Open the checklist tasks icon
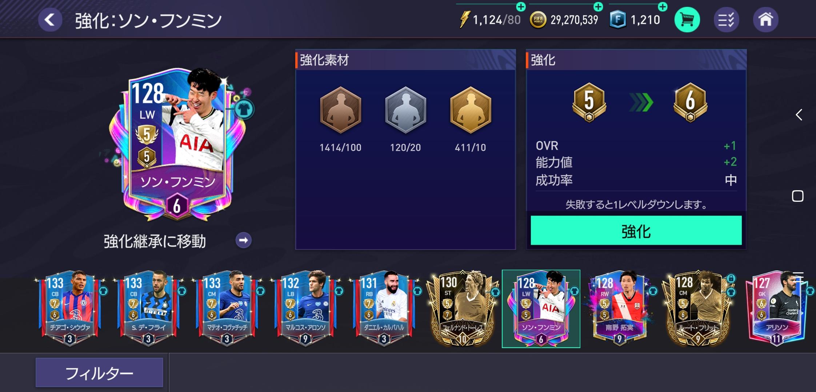 [x=726, y=20]
